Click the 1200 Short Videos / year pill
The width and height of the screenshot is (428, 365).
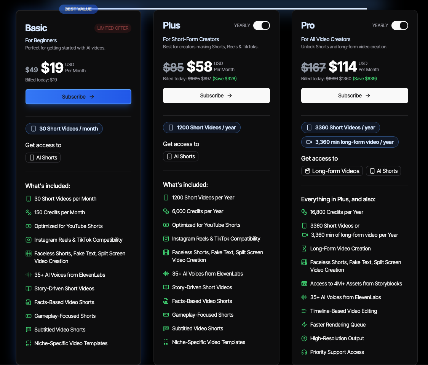point(202,128)
